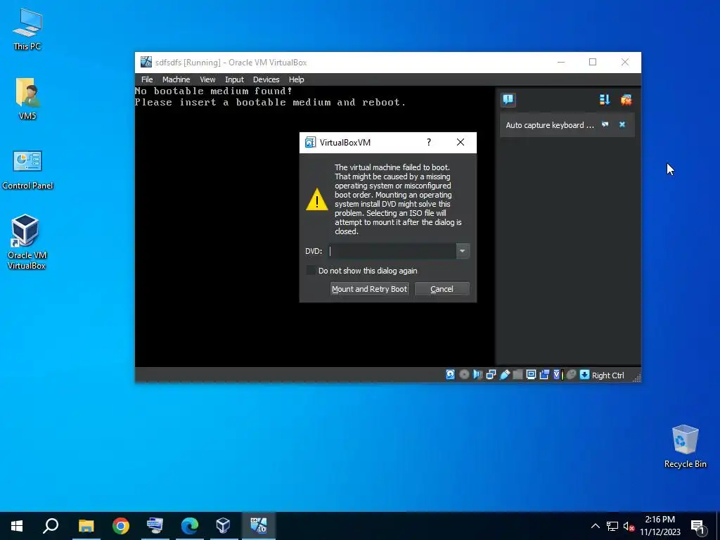Viewport: 720px width, 540px height.
Task: Click the network icon in system tray
Action: pos(612,526)
